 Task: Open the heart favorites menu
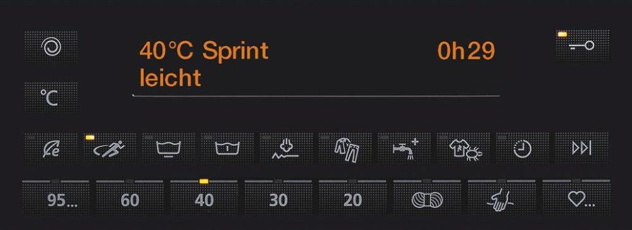coord(576,197)
